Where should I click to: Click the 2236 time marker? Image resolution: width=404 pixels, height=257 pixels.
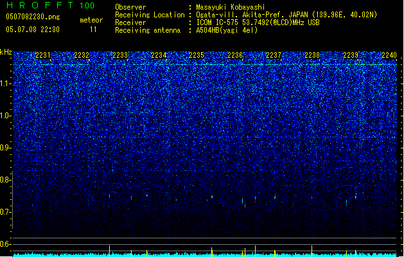[235, 55]
